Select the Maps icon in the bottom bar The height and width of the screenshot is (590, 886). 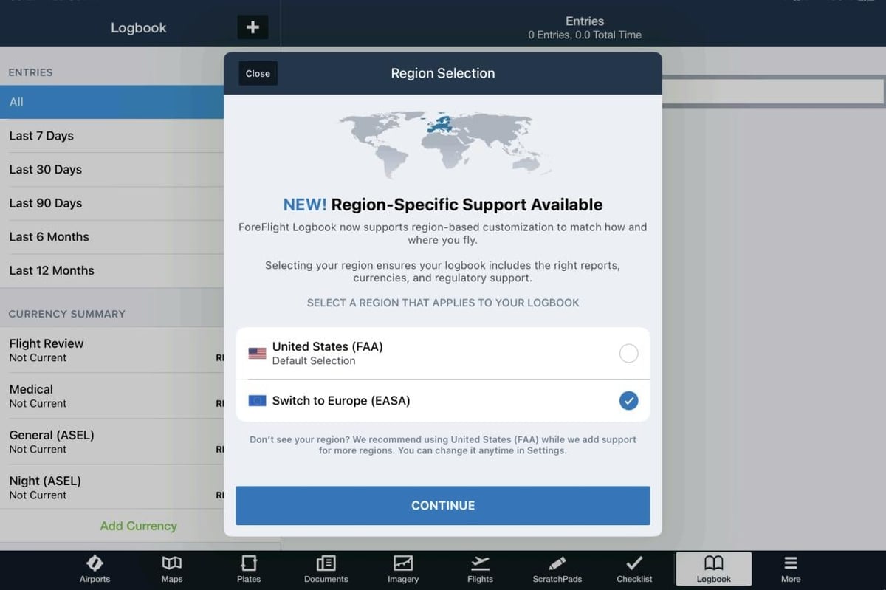(x=172, y=568)
